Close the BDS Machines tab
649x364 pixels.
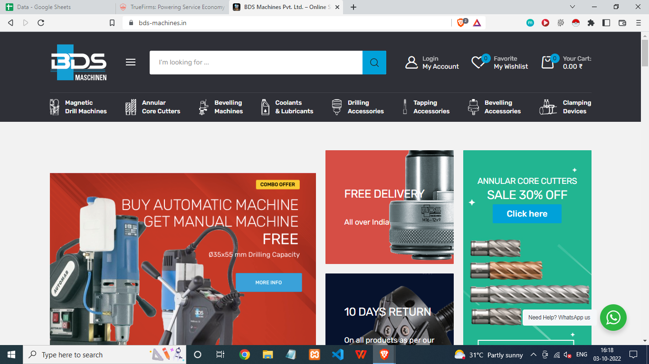pyautogui.click(x=337, y=7)
